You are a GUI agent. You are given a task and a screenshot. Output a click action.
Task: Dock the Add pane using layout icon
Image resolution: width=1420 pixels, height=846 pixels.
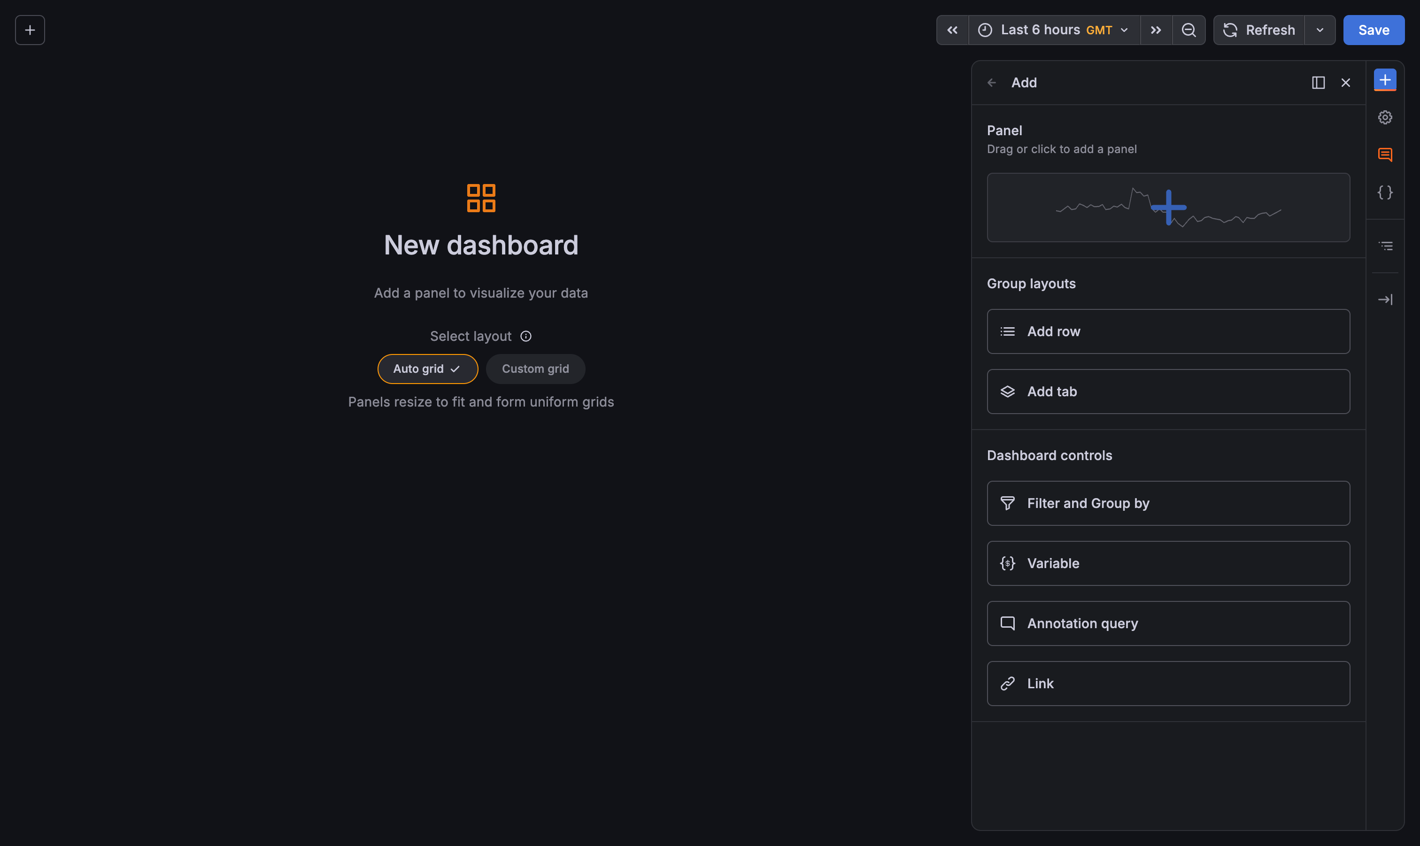pyautogui.click(x=1319, y=83)
